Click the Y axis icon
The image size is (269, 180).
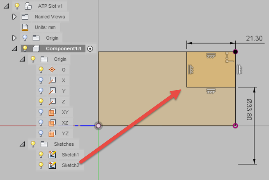point(52,91)
